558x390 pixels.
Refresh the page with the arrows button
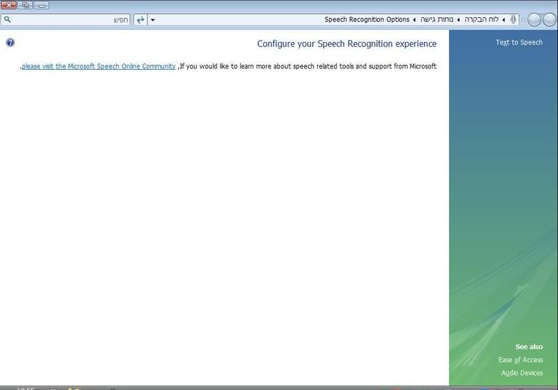tap(140, 20)
